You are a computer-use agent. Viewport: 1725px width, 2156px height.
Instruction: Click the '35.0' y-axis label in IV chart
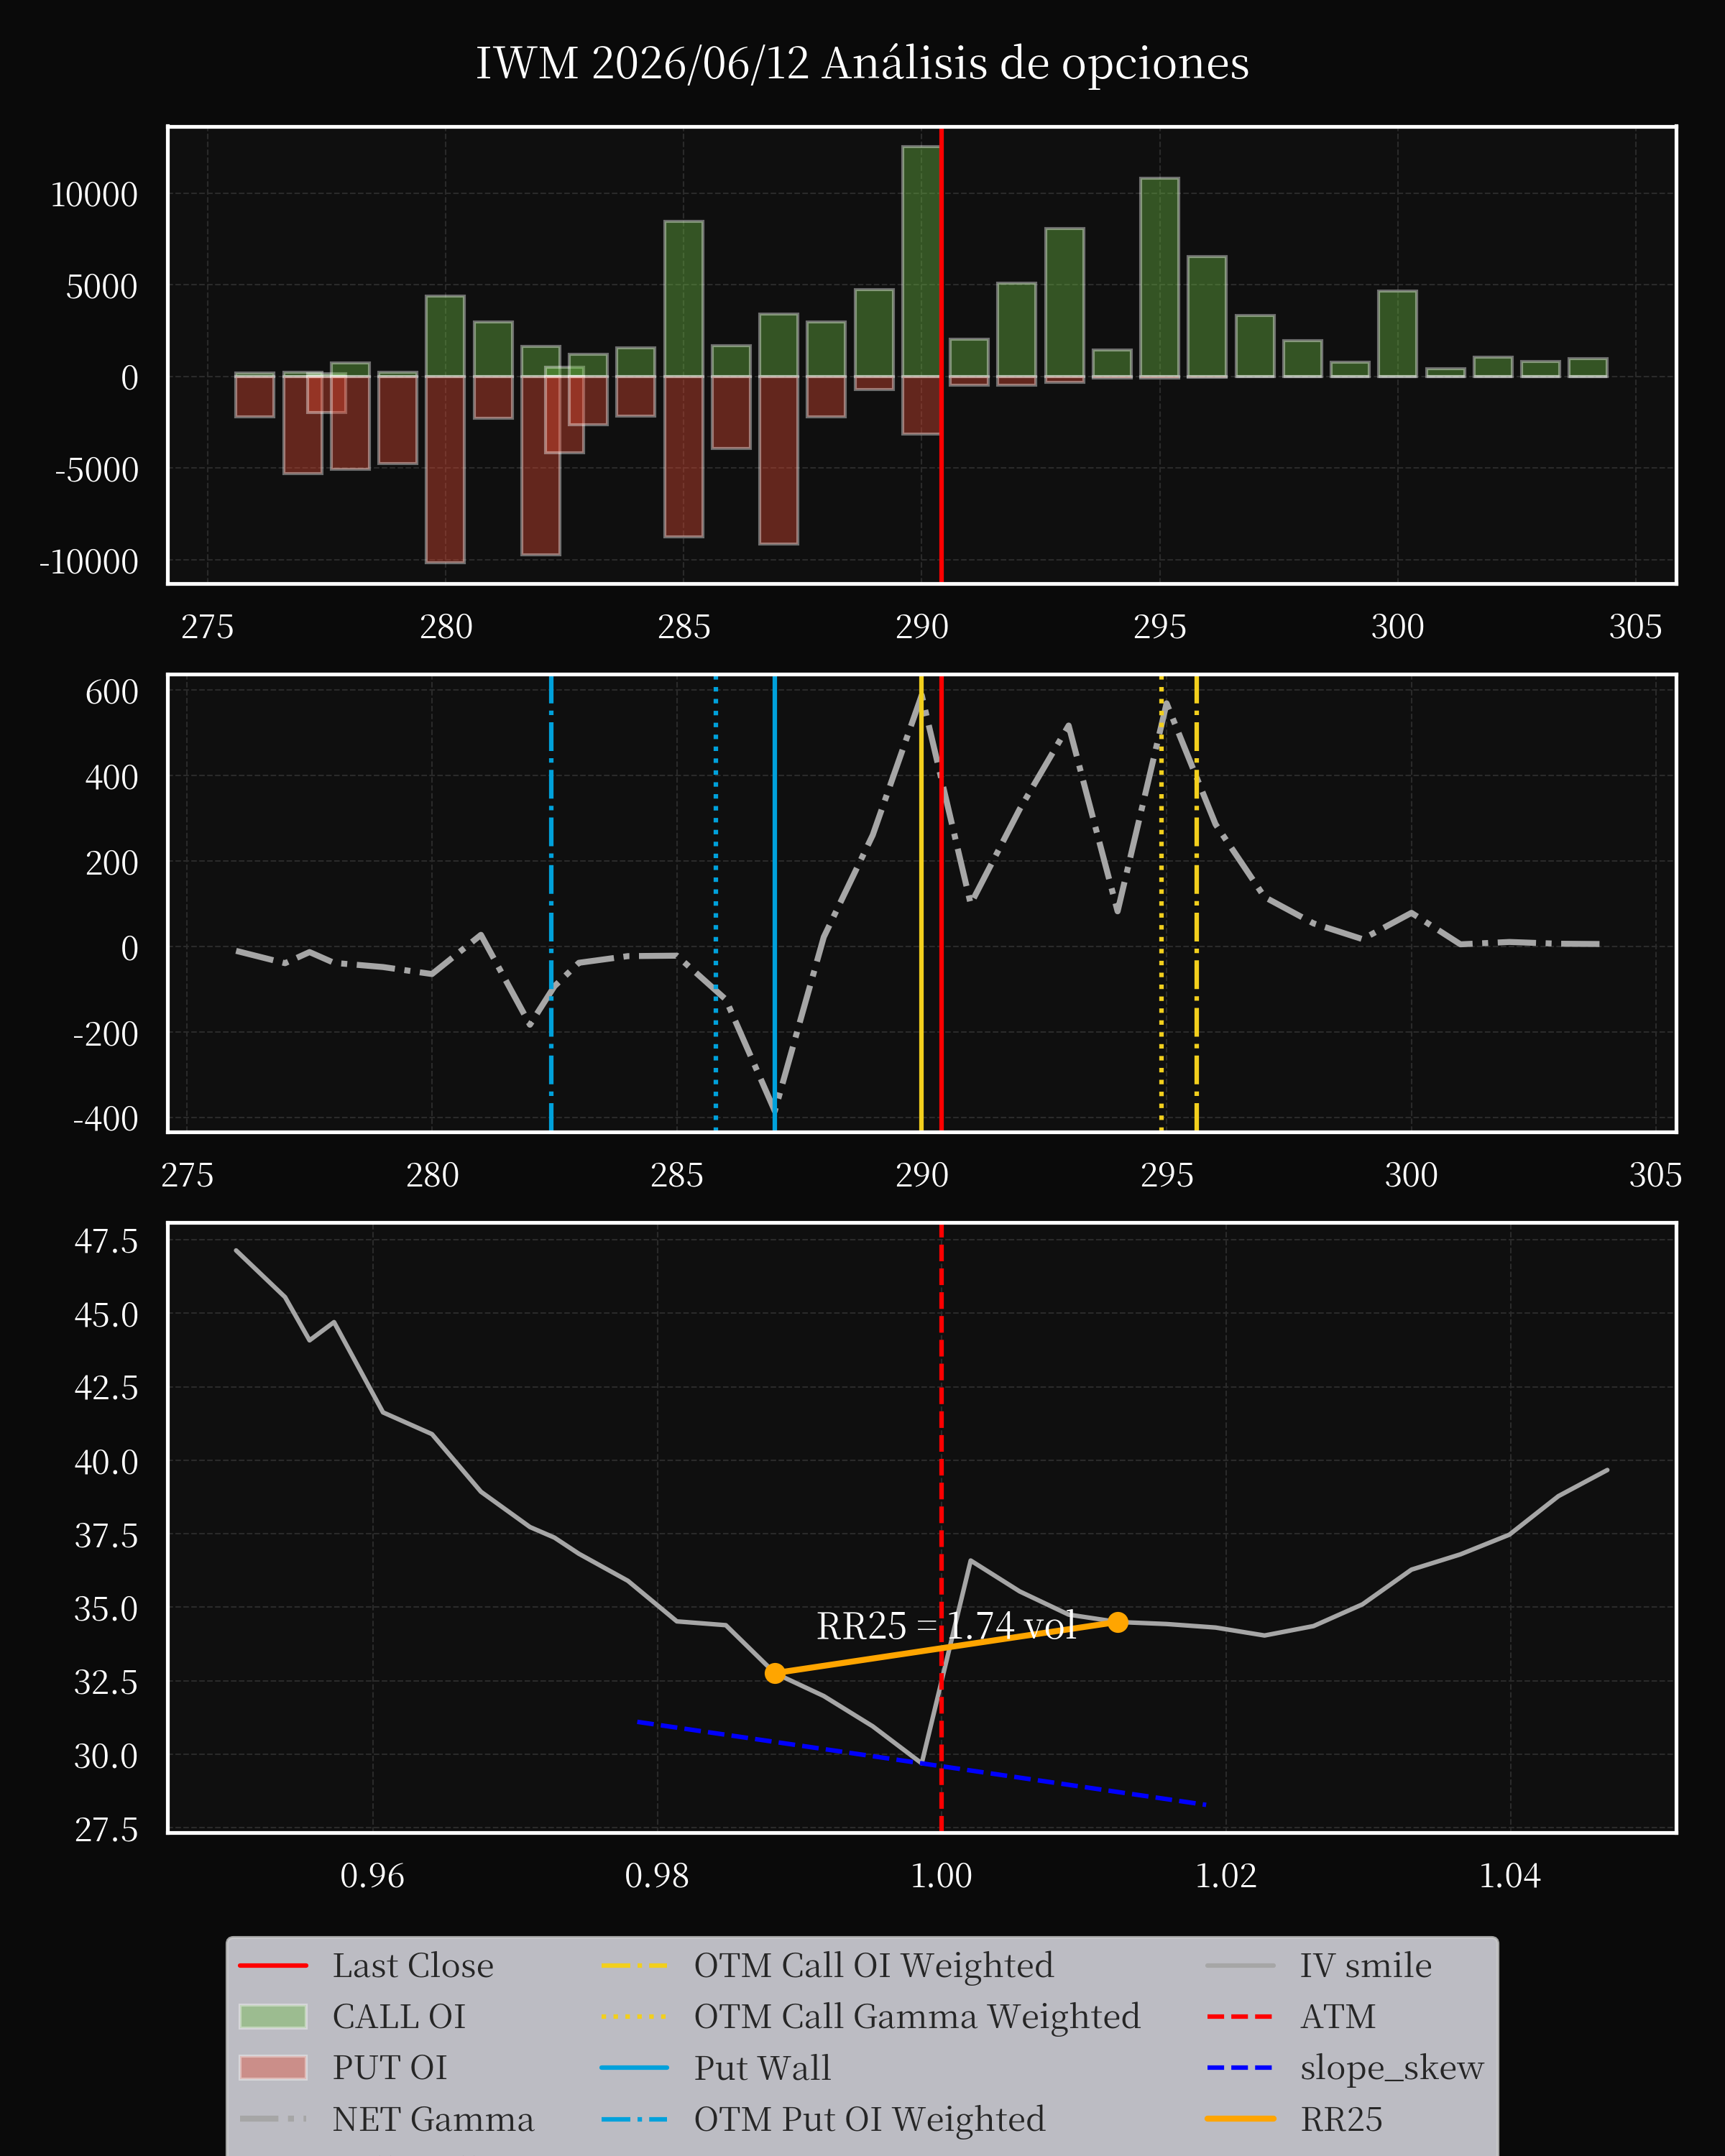pos(106,1609)
